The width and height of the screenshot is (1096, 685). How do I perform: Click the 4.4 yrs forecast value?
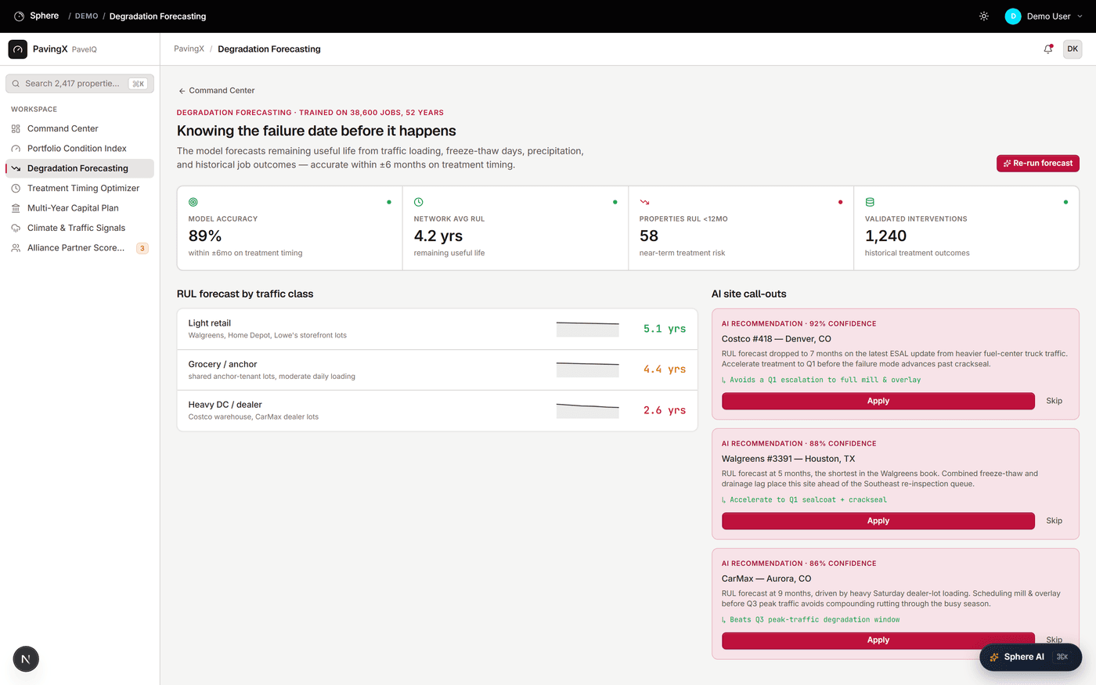(665, 370)
